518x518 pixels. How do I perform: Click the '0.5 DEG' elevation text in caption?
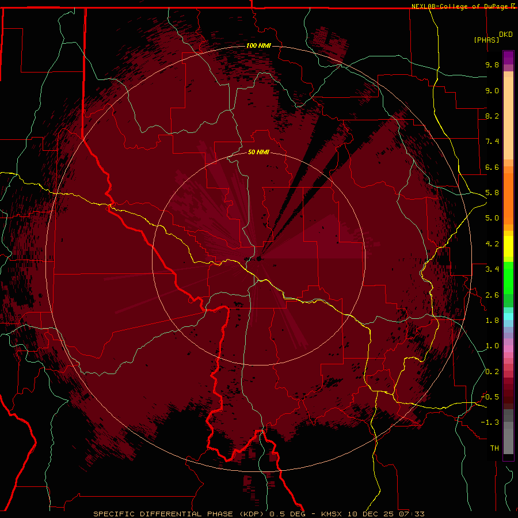pyautogui.click(x=287, y=514)
